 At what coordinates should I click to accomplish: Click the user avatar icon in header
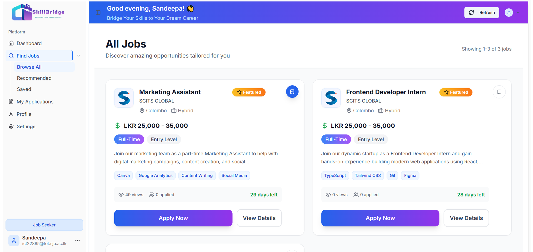pos(508,13)
